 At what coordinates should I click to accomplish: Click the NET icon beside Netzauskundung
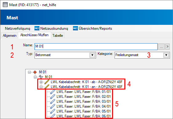click(x=37, y=28)
